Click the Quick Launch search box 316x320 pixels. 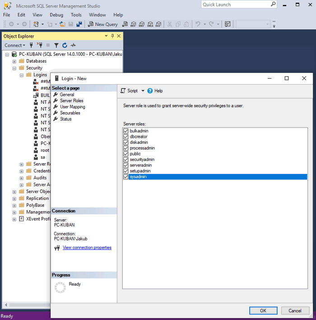pyautogui.click(x=235, y=5)
